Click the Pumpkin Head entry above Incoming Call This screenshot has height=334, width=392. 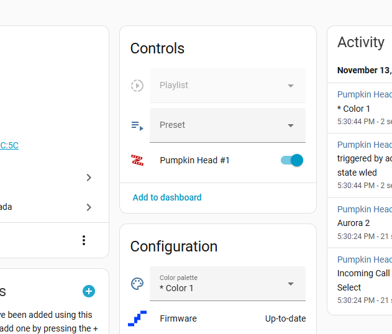[365, 260]
